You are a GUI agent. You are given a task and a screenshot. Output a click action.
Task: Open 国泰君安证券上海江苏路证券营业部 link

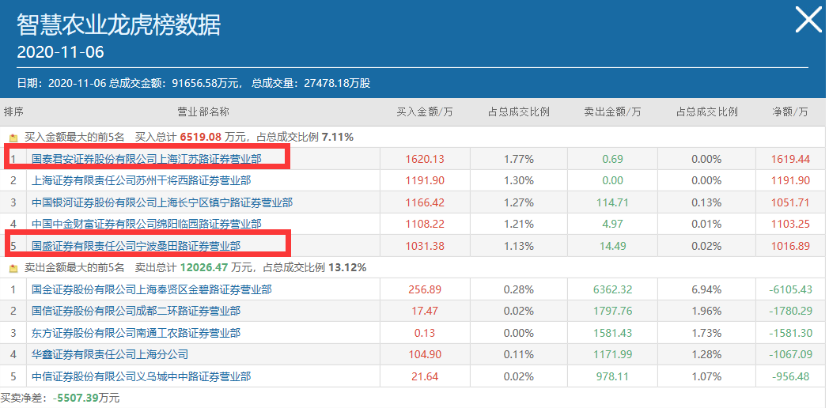coord(146,159)
